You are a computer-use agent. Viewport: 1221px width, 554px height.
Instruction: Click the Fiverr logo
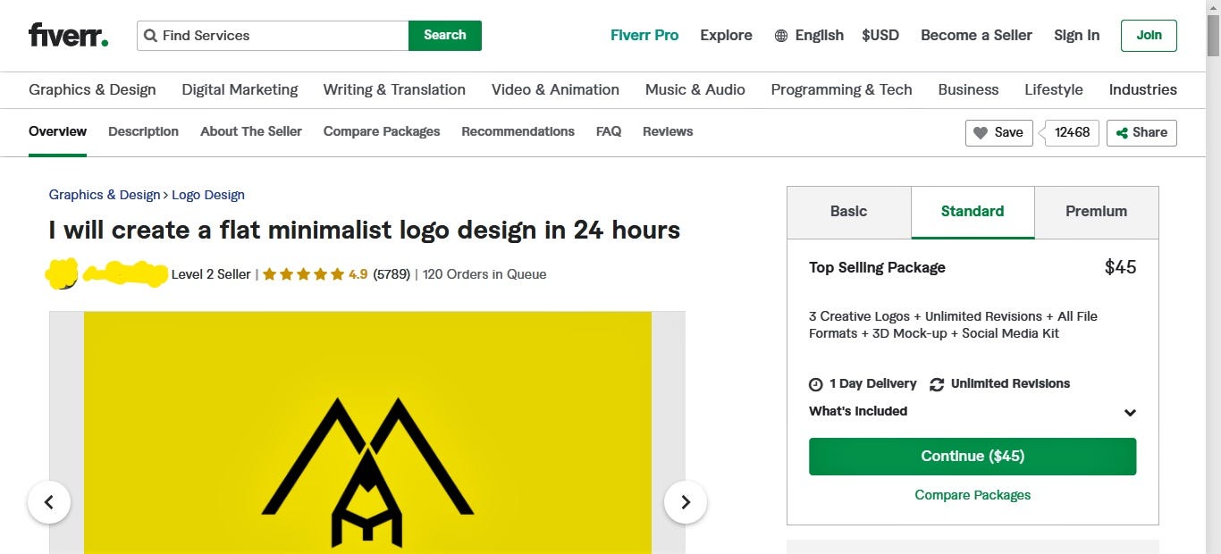[67, 36]
